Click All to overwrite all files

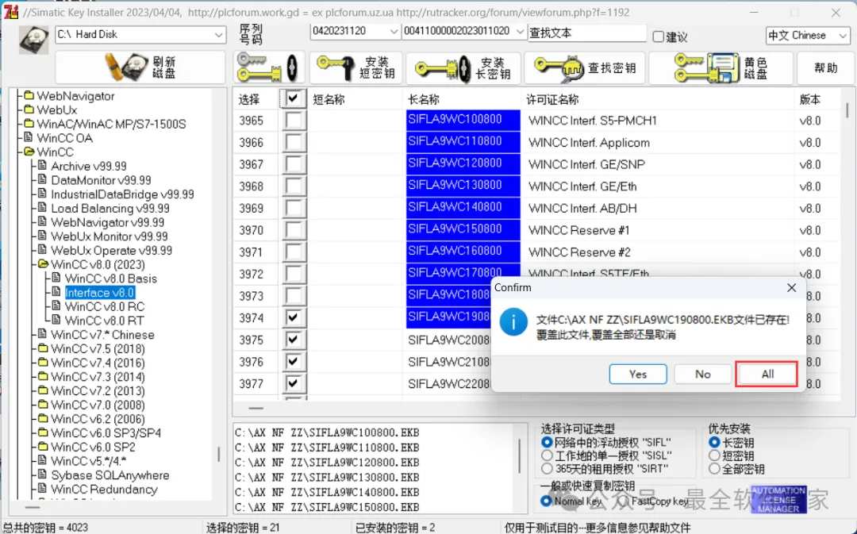coord(767,375)
